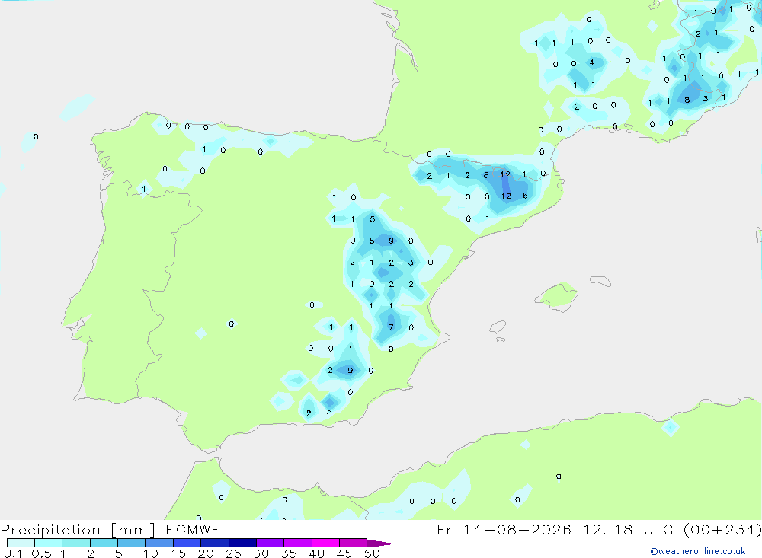The width and height of the screenshot is (762, 558).
Task: Click the legend label '0.1'
Action: 13,553
